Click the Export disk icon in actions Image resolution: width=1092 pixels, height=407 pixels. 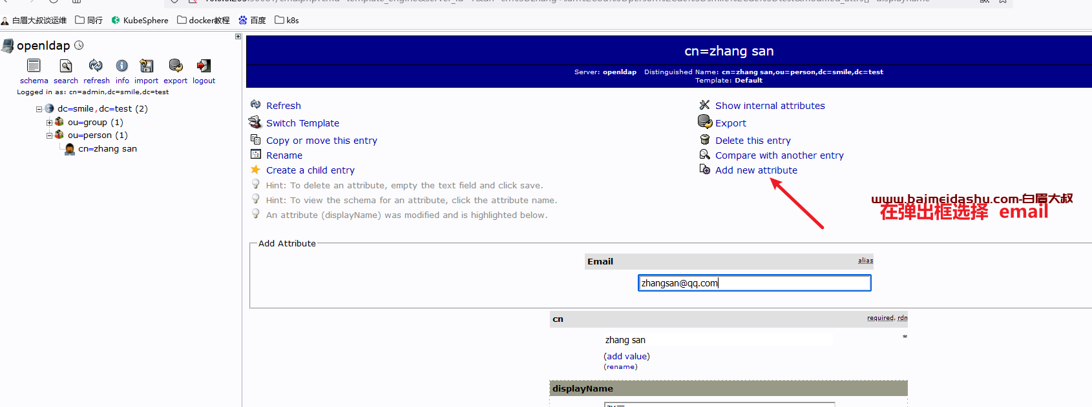[x=704, y=121]
